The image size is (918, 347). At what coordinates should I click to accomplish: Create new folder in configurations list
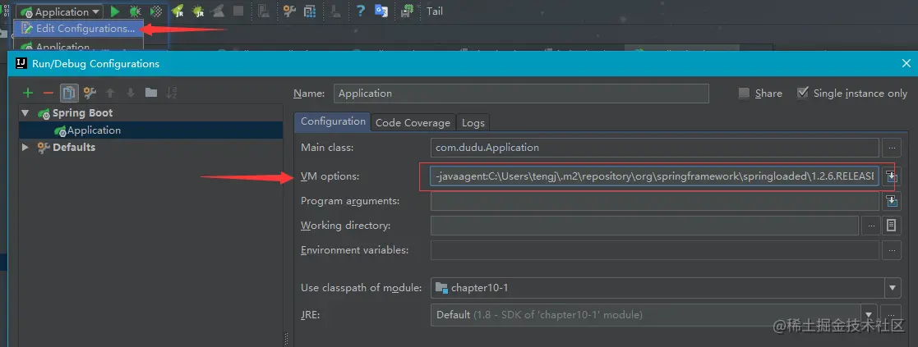click(x=151, y=93)
